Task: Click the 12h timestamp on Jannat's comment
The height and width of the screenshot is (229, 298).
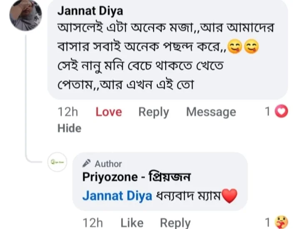Action: 68,112
